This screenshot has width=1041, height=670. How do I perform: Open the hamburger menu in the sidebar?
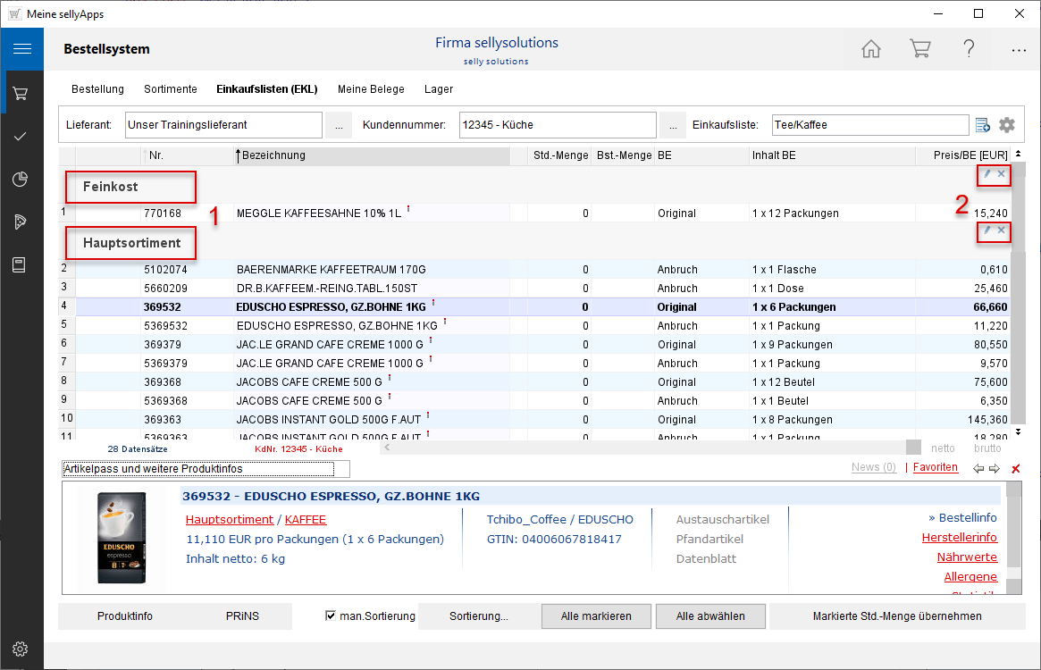click(x=21, y=49)
